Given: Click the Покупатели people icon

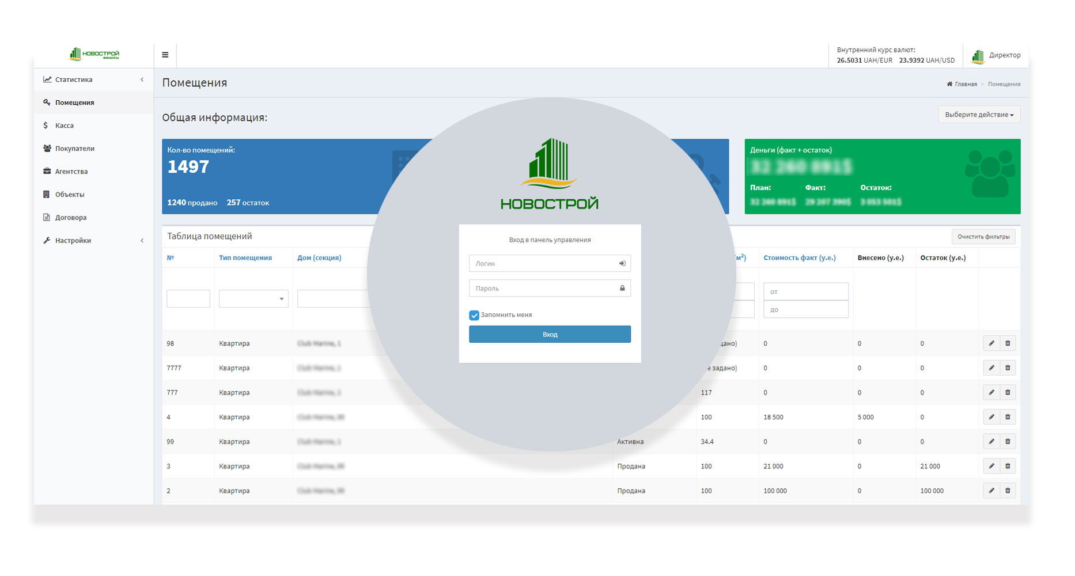Looking at the screenshot, I should [x=47, y=149].
